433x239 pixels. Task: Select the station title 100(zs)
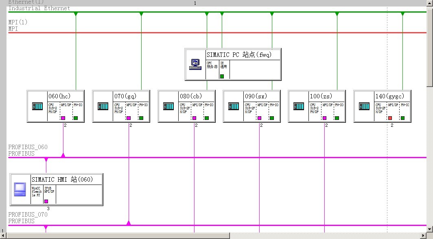(x=321, y=96)
